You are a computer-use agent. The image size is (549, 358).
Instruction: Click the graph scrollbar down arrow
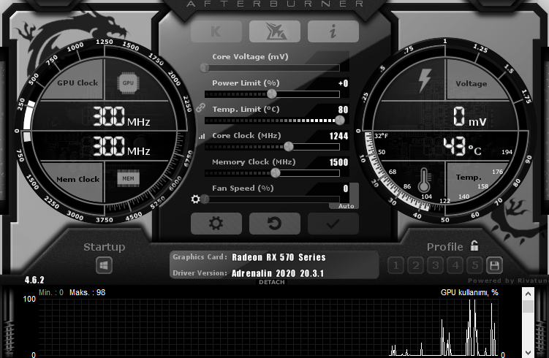click(528, 352)
